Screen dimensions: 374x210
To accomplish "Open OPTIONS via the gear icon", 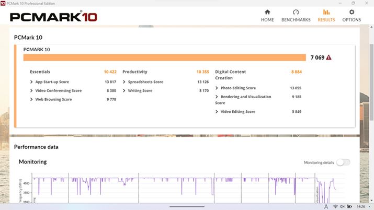I will point(352,13).
